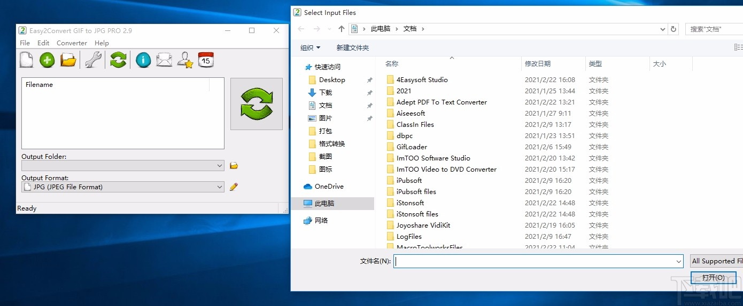Click the 新建文件夹 button
The image size is (743, 306).
[x=353, y=47]
